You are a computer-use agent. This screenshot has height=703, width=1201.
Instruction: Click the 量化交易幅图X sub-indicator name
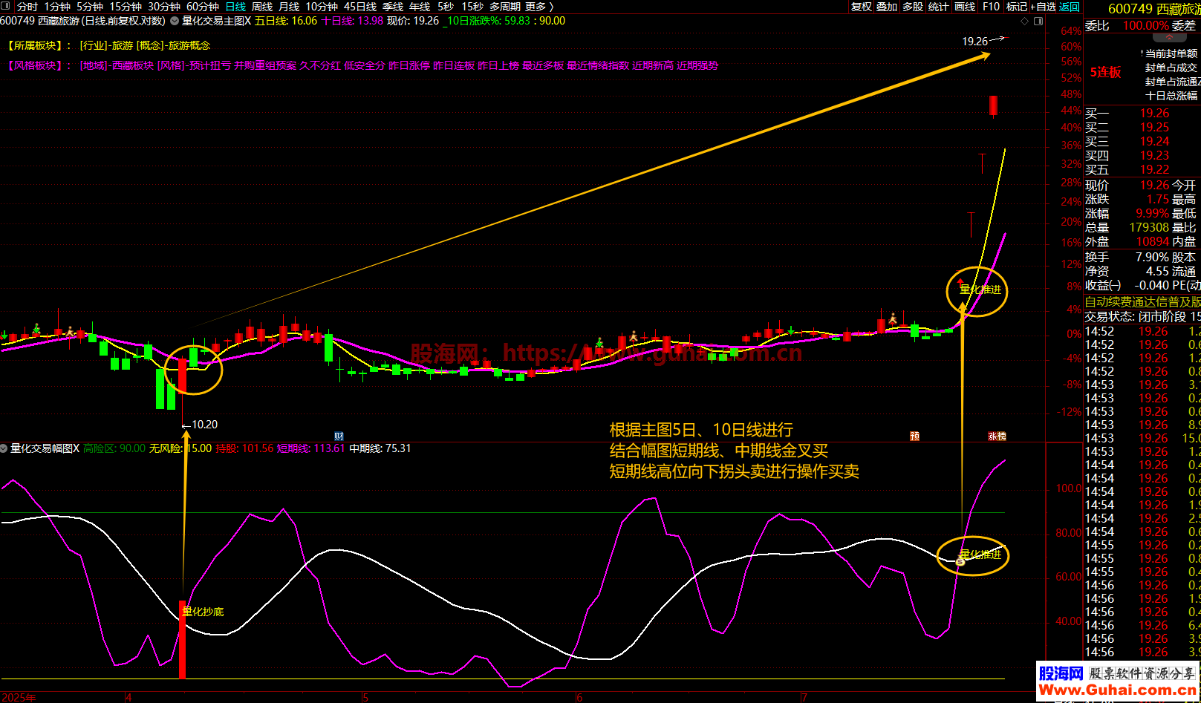45,448
